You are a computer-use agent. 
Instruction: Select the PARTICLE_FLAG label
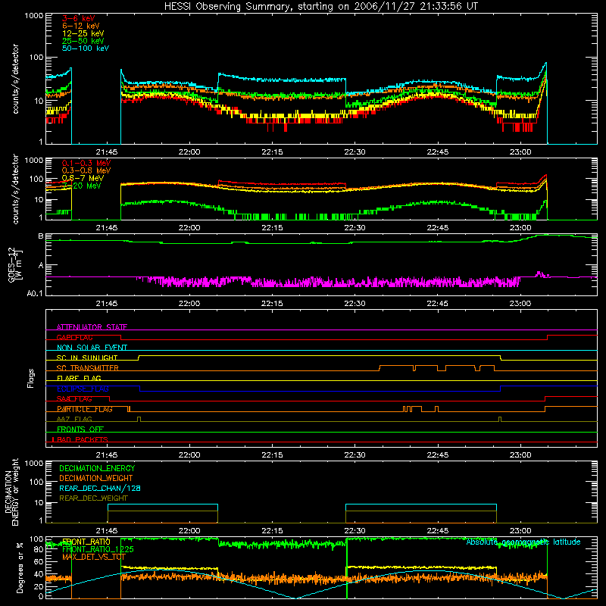[85, 409]
